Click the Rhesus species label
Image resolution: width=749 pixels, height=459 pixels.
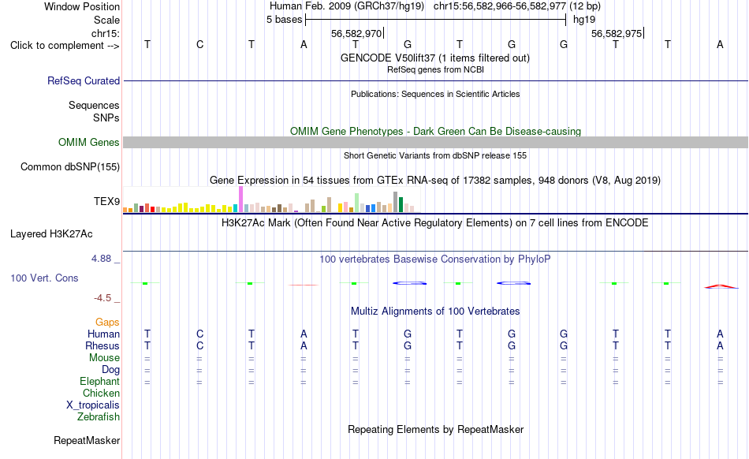tap(102, 345)
